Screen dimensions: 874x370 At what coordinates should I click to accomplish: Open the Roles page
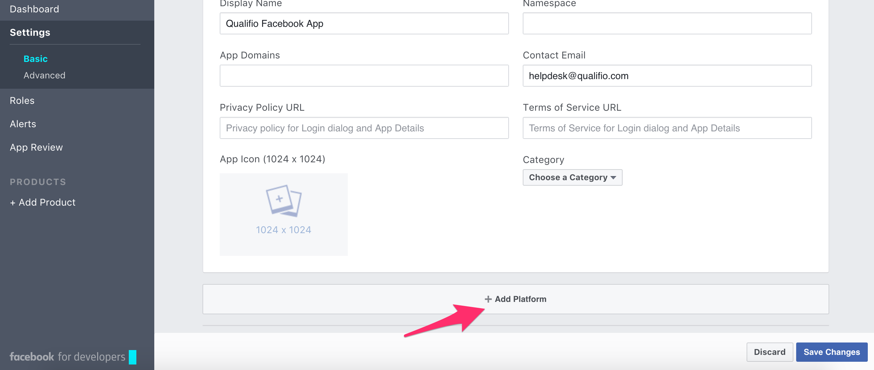point(22,100)
